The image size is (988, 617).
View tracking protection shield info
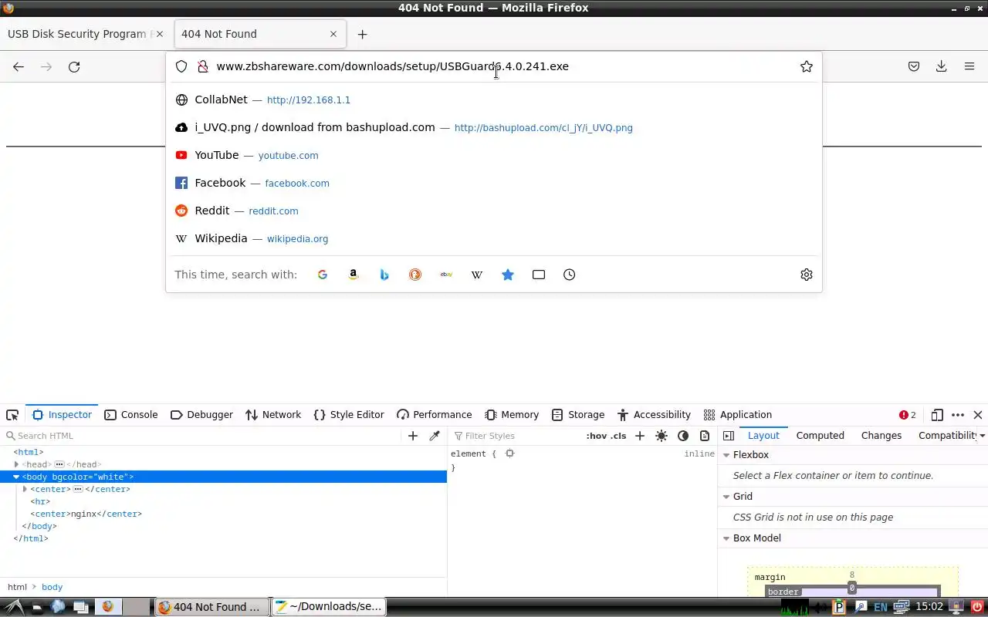point(181,66)
